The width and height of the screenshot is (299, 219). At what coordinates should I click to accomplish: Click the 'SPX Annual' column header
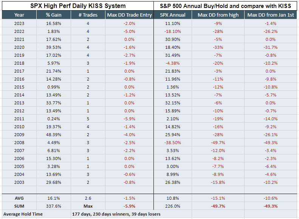[173, 15]
